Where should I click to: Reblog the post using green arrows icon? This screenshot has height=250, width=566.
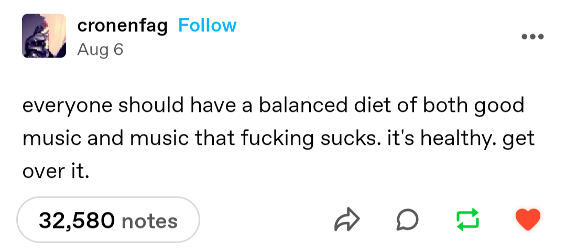(467, 220)
